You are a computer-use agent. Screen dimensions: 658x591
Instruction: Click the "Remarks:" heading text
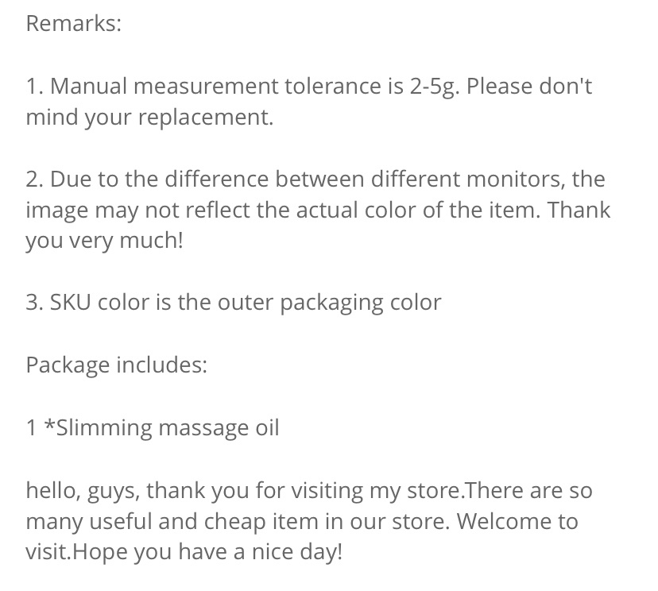73,23
